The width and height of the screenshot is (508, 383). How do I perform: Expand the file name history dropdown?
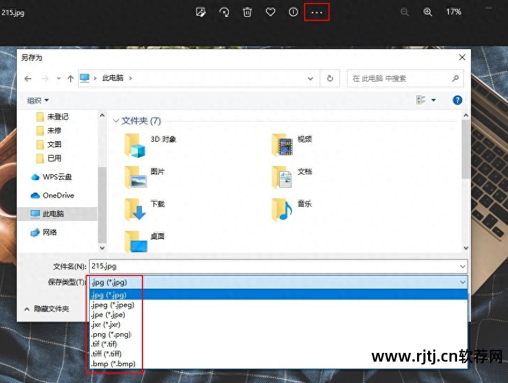pos(463,267)
